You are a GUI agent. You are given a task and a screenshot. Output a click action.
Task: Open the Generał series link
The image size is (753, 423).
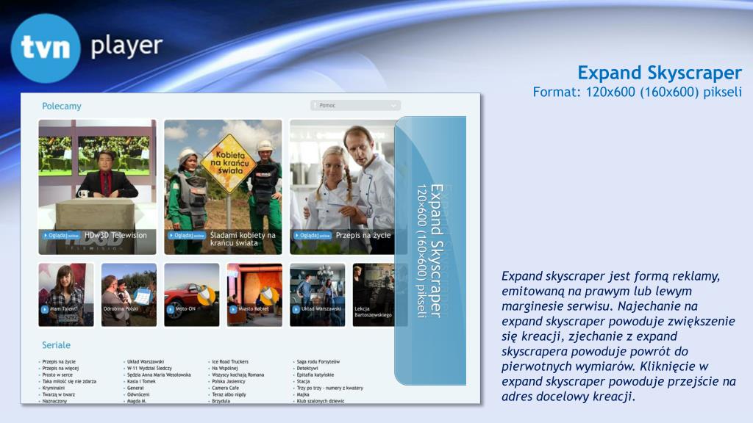tap(135, 388)
